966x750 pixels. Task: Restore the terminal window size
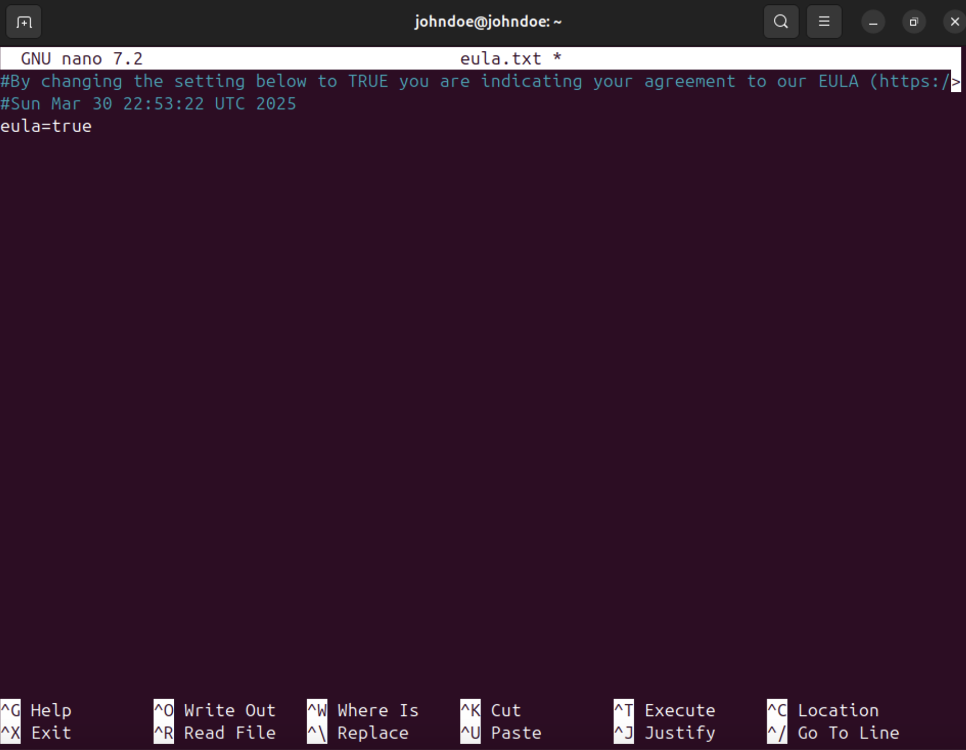[x=914, y=23]
